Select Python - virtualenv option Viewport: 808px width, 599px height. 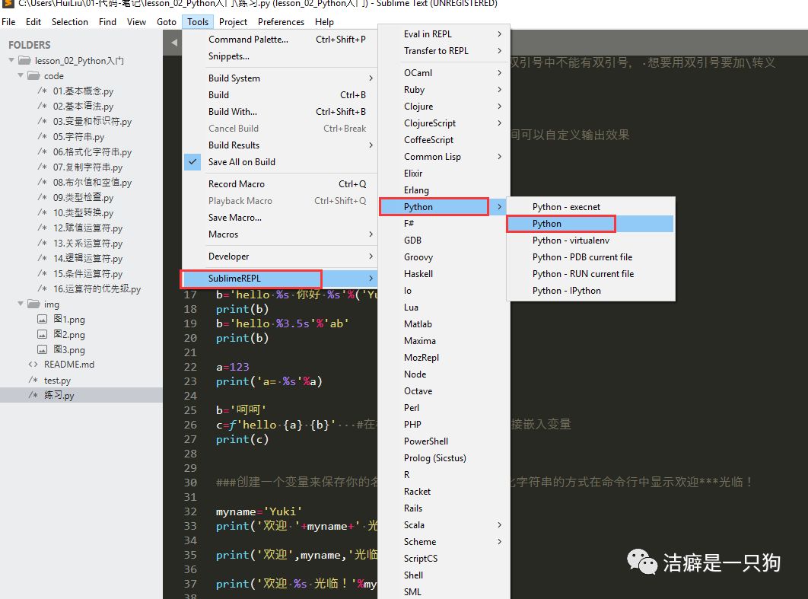click(x=590, y=241)
